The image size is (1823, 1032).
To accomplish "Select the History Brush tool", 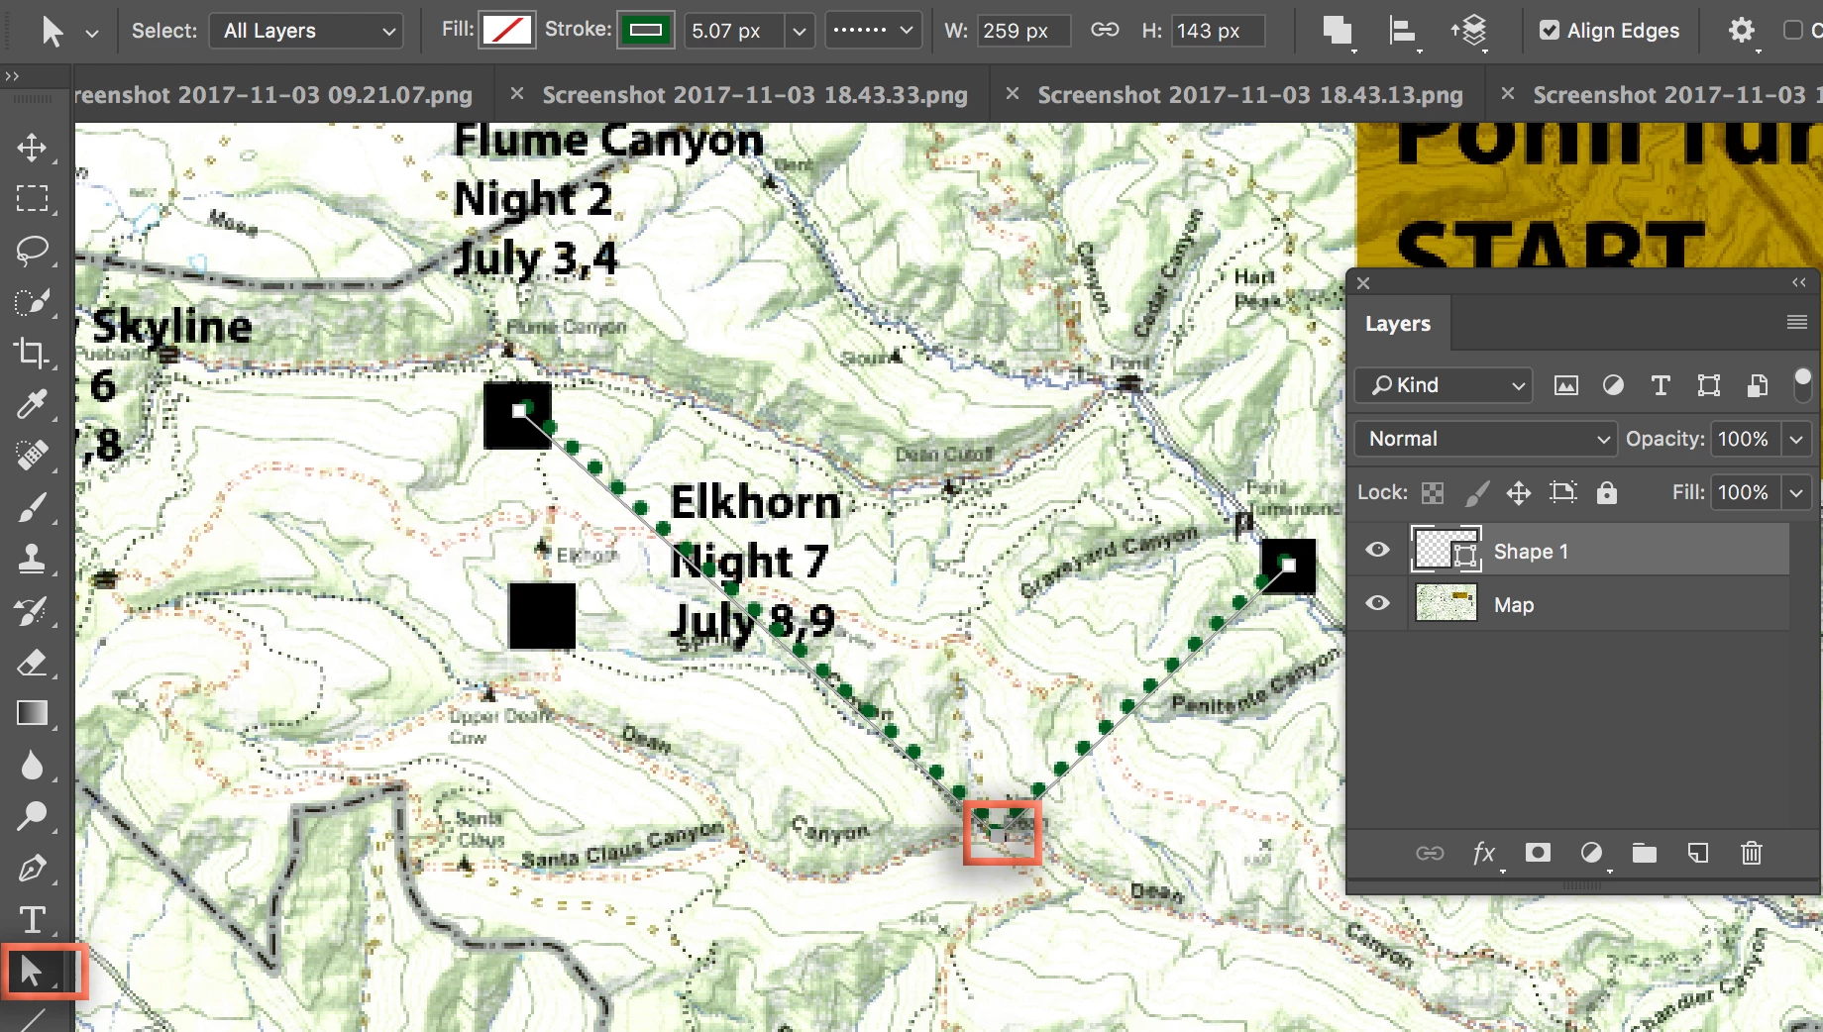I will tap(32, 611).
